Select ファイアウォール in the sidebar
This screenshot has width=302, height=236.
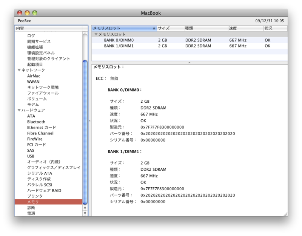43,93
